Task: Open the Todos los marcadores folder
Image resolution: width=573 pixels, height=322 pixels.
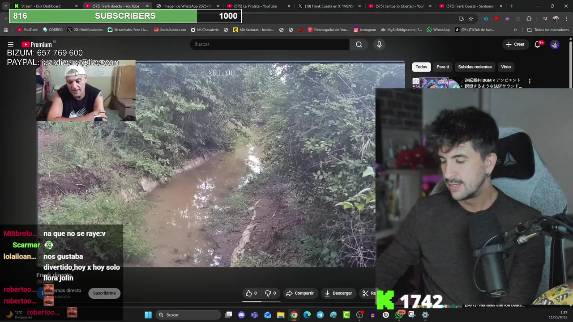Action: pos(548,30)
